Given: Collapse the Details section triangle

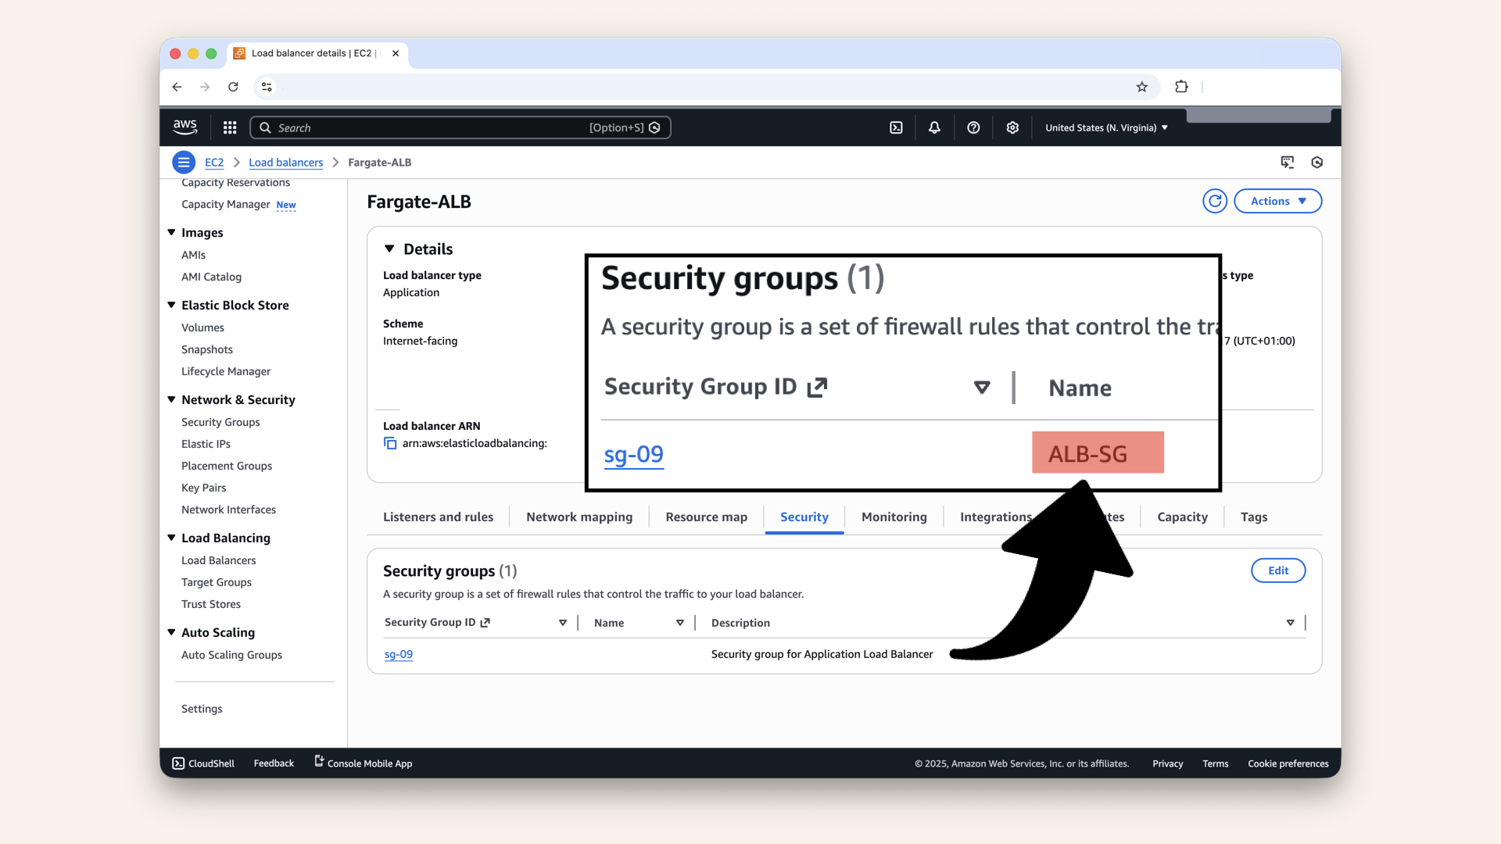Looking at the screenshot, I should coord(390,249).
